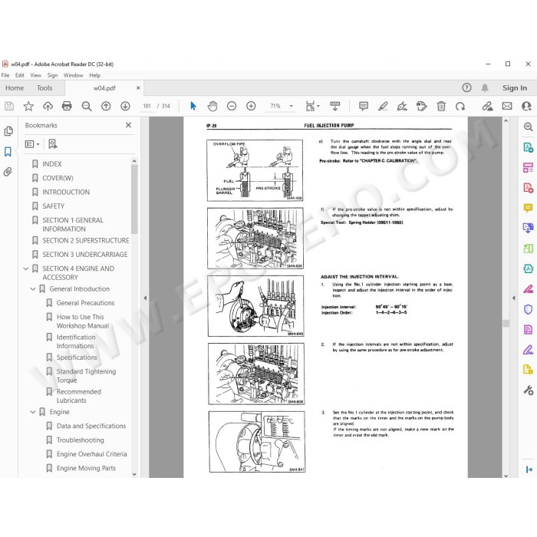Open the find text magnifier
This screenshot has height=537, width=537.
click(x=86, y=106)
